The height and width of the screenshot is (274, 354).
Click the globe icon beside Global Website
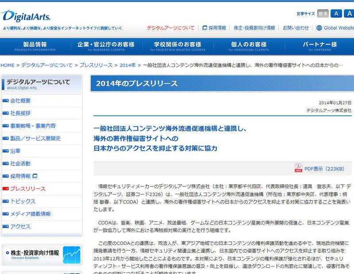pos(319,28)
